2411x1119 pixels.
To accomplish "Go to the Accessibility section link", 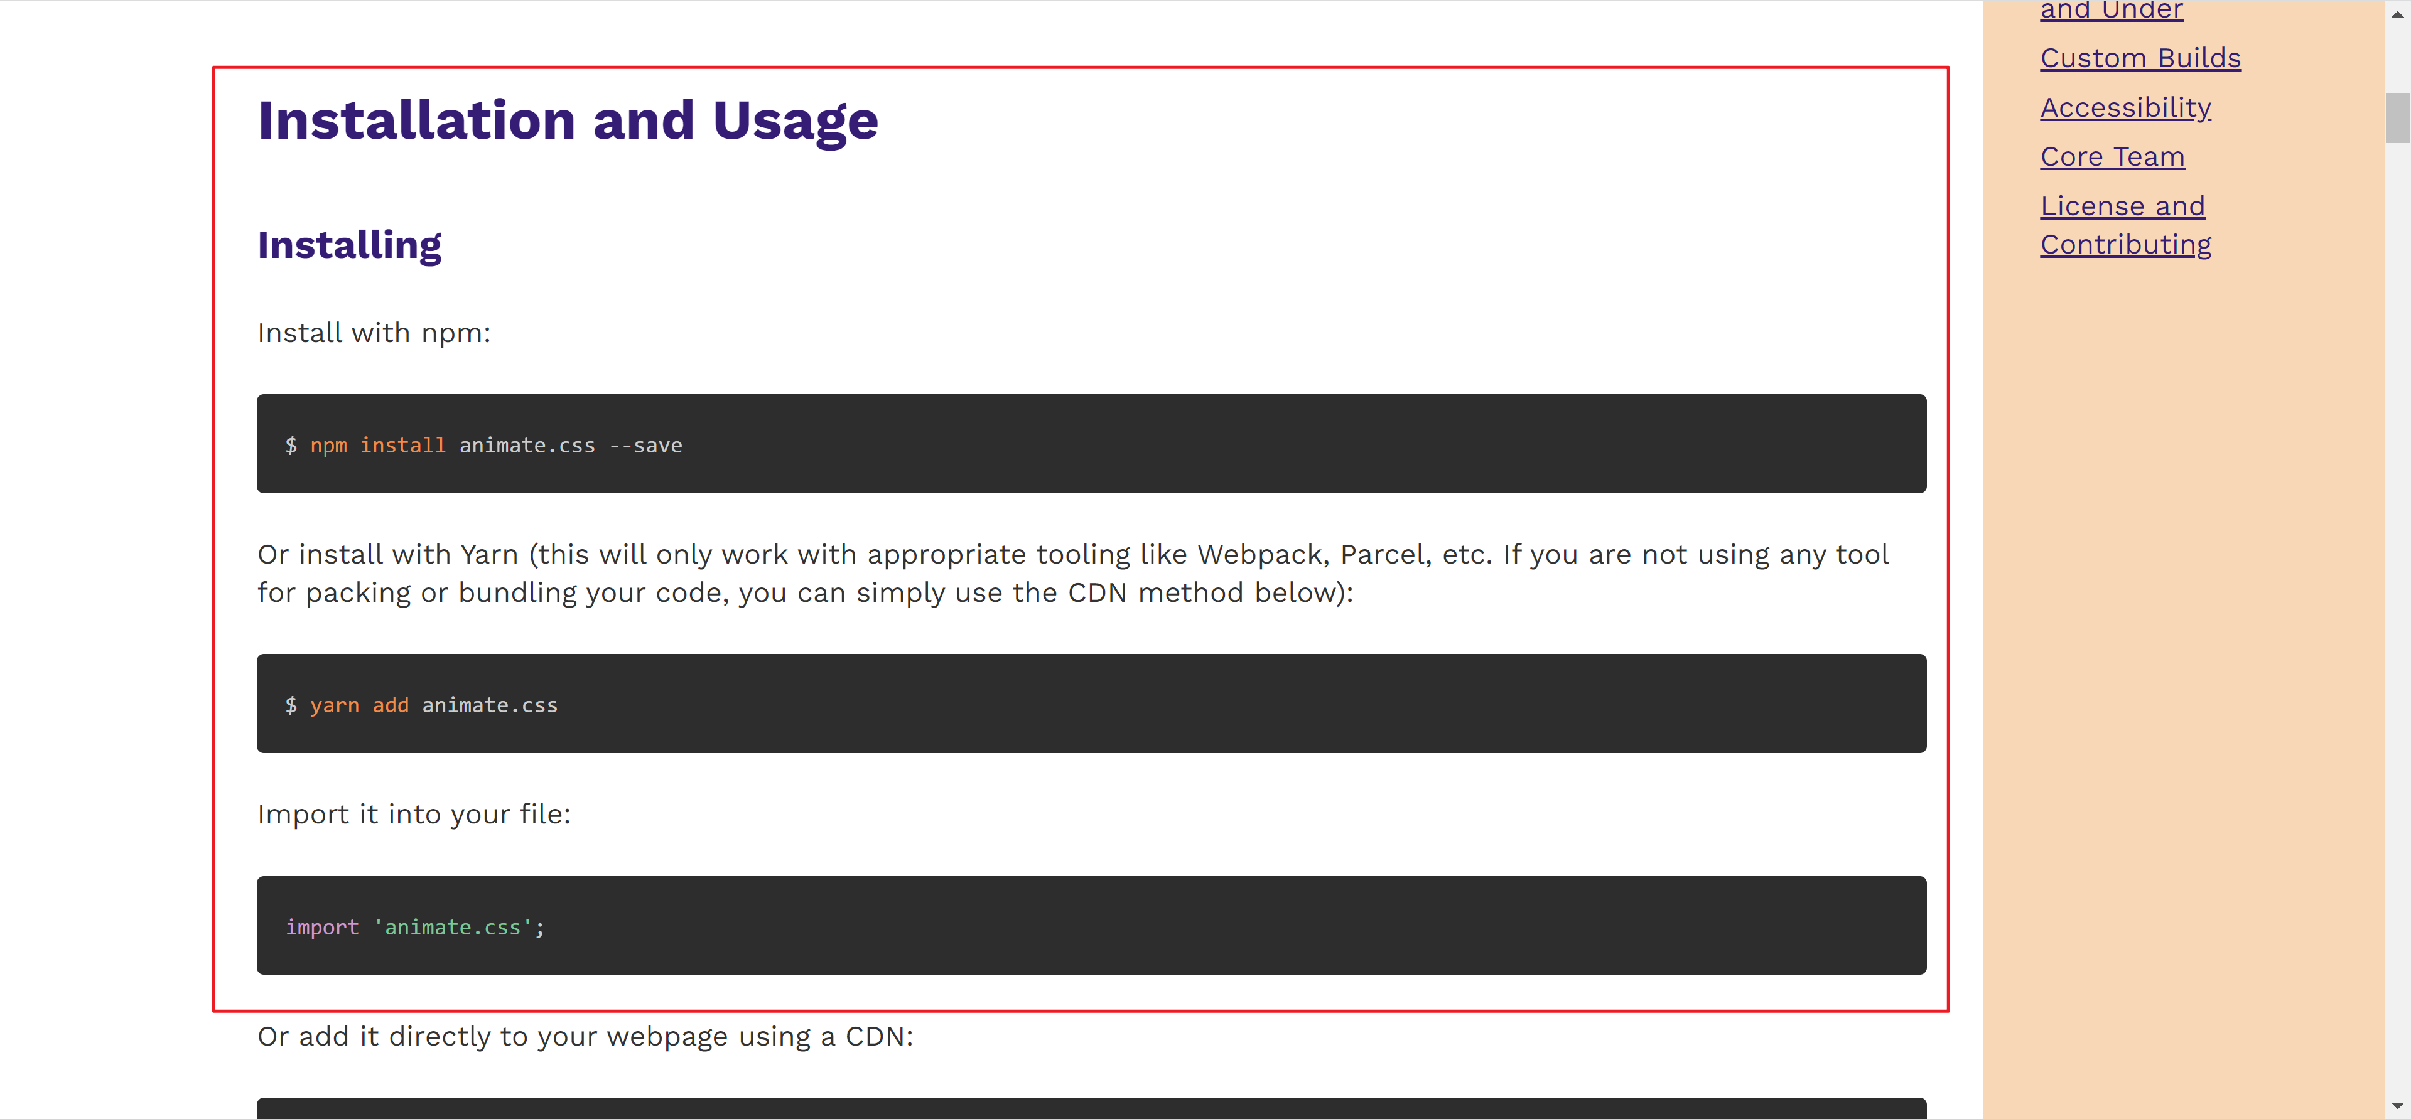I will coord(2125,107).
